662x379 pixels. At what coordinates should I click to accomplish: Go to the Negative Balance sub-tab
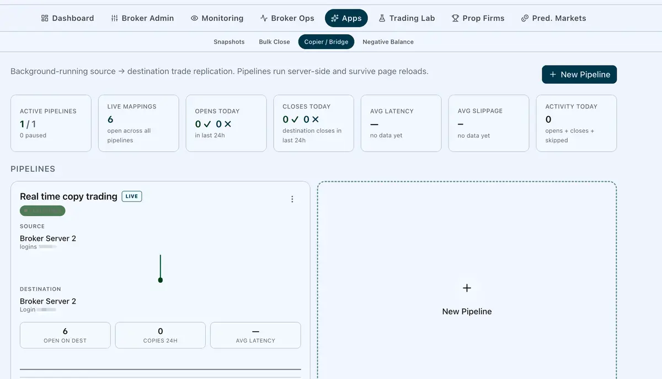[388, 42]
